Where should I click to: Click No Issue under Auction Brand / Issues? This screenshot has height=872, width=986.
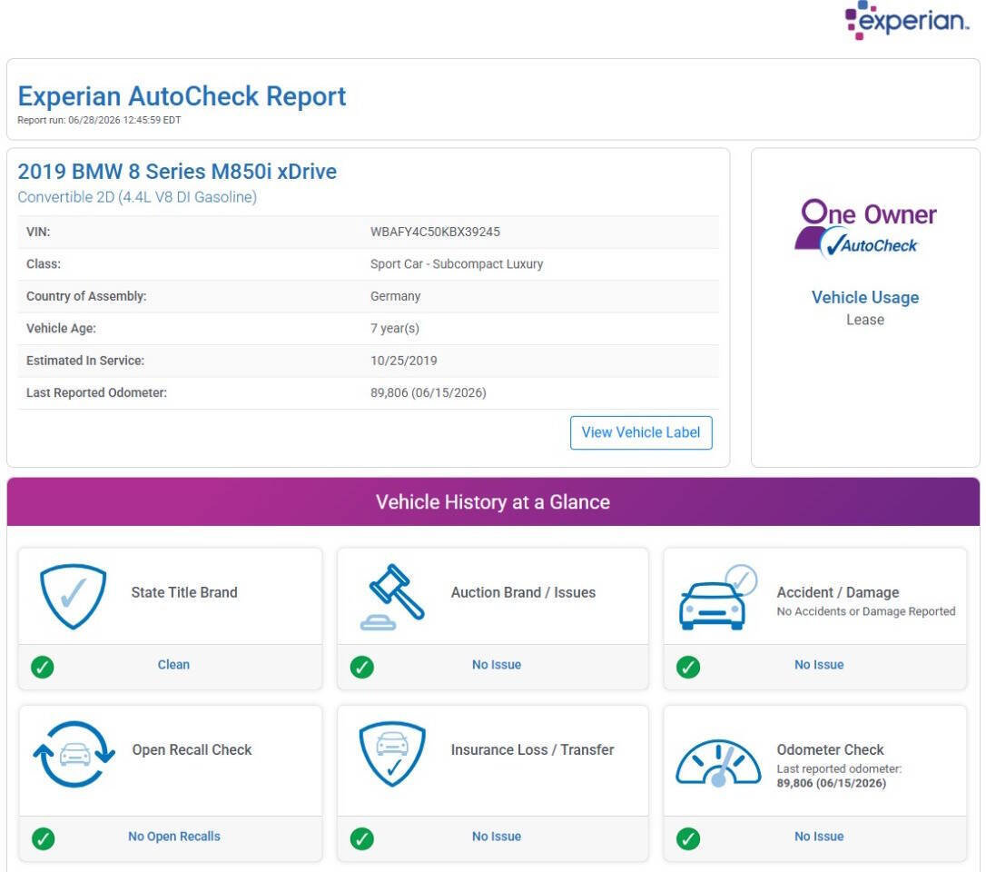(496, 664)
